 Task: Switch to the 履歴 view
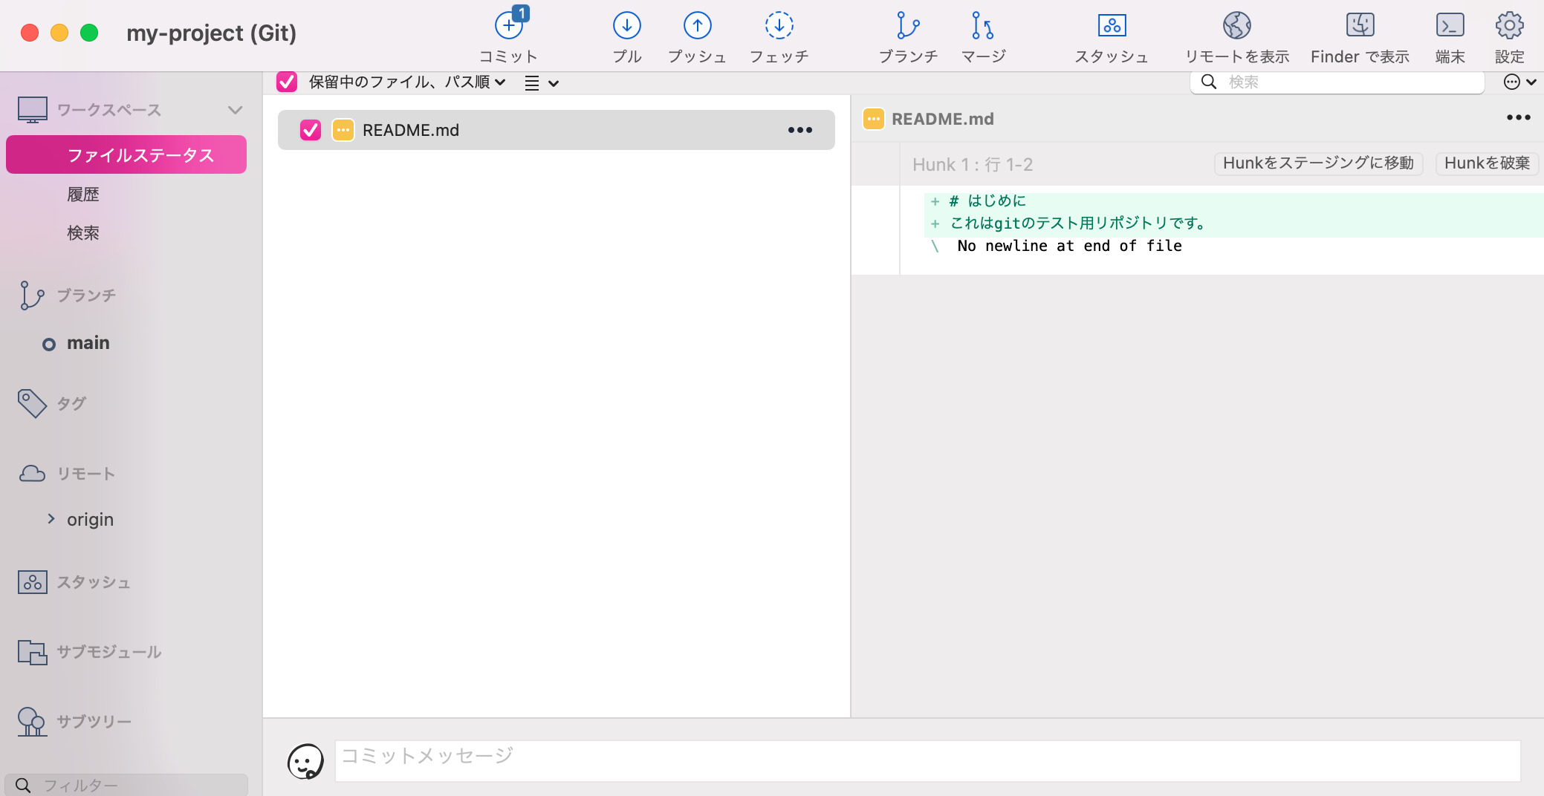coord(83,194)
